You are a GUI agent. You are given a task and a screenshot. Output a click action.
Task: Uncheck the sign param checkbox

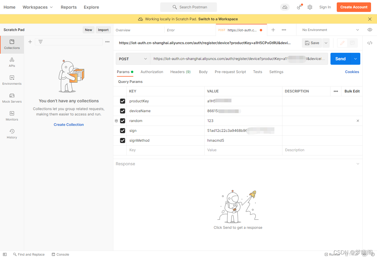[123, 131]
